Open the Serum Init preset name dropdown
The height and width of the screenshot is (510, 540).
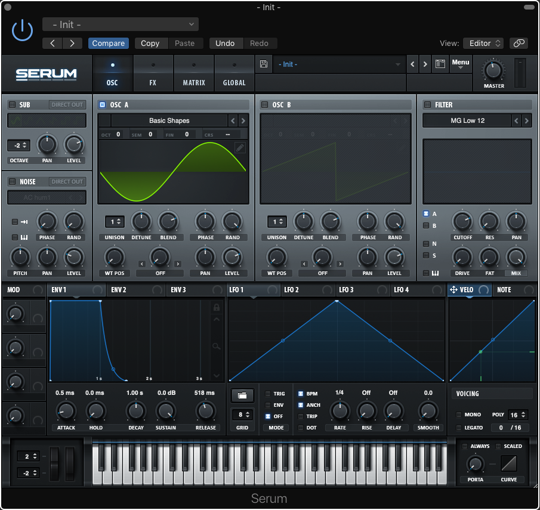click(340, 64)
